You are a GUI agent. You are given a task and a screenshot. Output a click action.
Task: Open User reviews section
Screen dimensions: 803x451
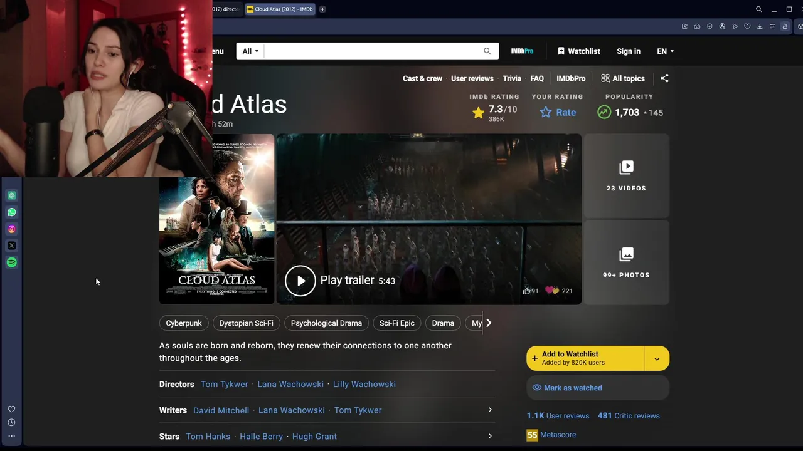(x=472, y=78)
